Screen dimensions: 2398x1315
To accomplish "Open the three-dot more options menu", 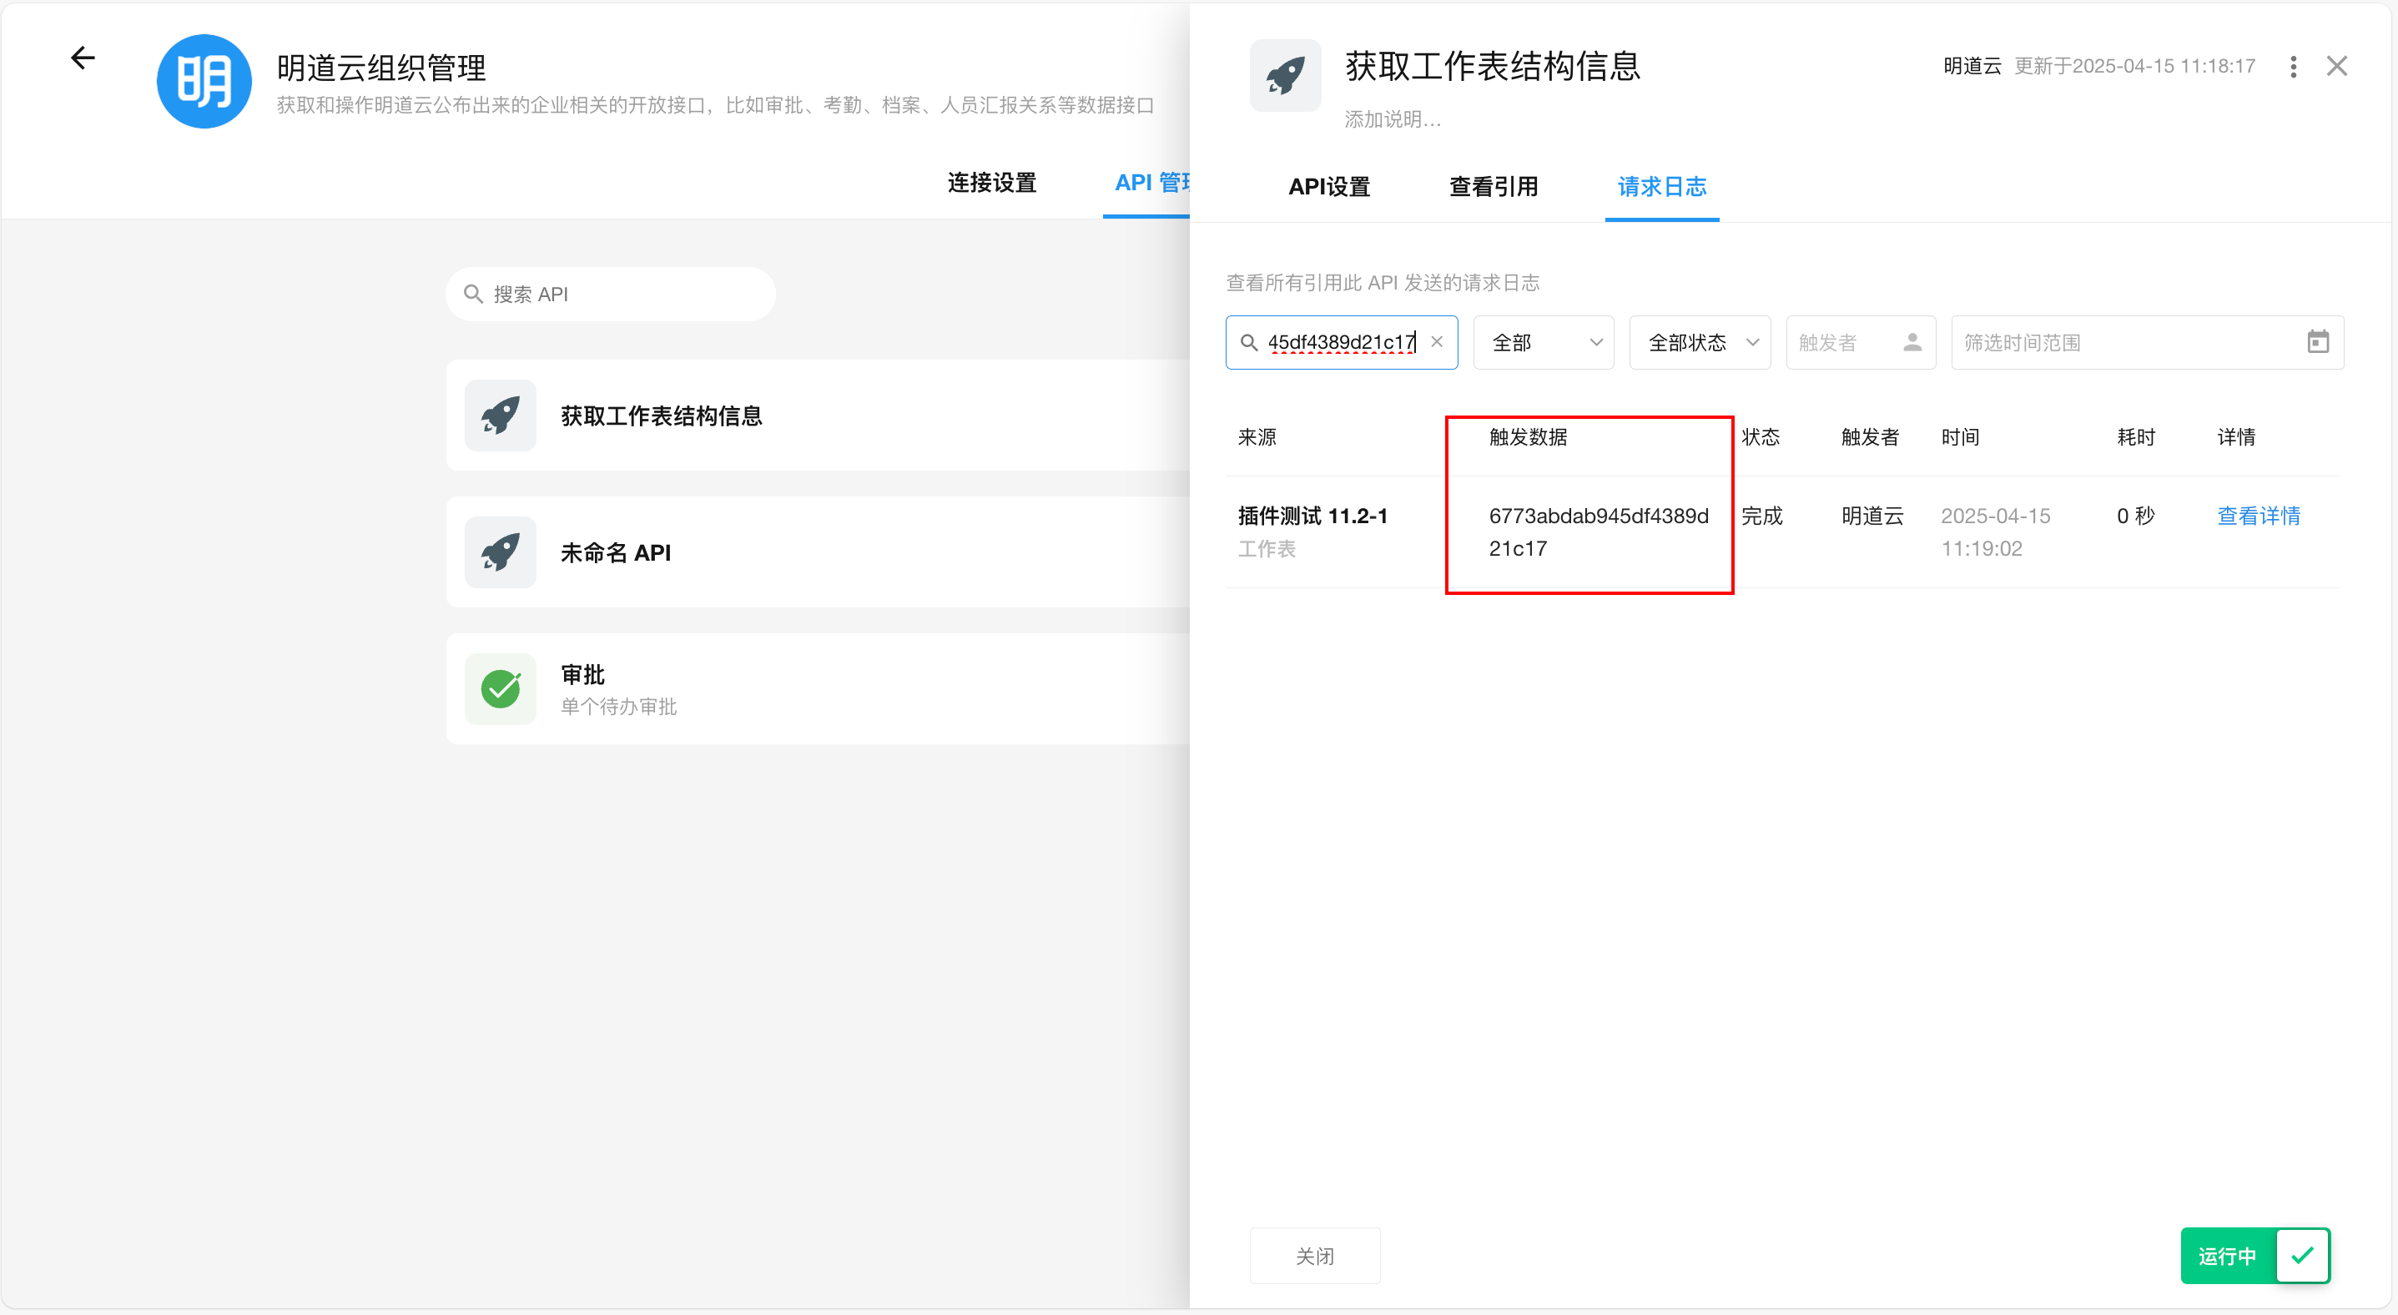I will coord(2293,66).
